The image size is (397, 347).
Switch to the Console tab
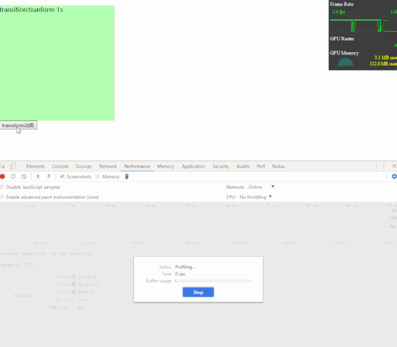(60, 166)
